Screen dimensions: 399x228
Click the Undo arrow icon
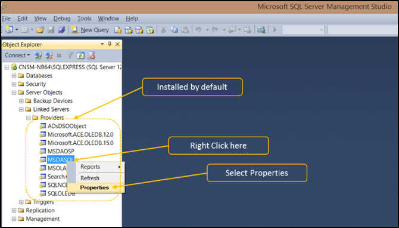(x=198, y=30)
